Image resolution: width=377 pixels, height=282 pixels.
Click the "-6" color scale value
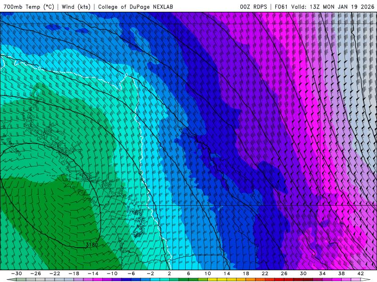coord(131,274)
